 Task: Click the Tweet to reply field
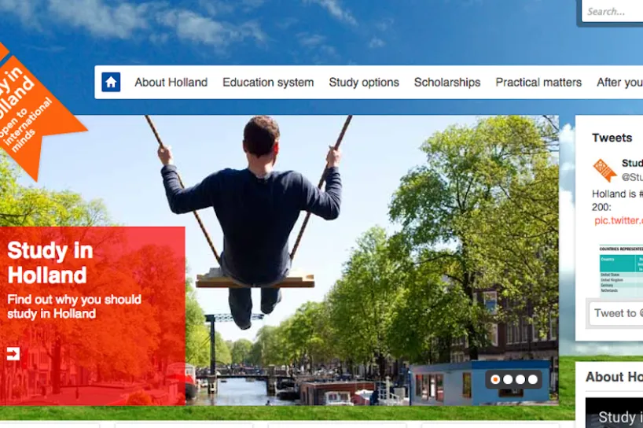[x=616, y=313]
